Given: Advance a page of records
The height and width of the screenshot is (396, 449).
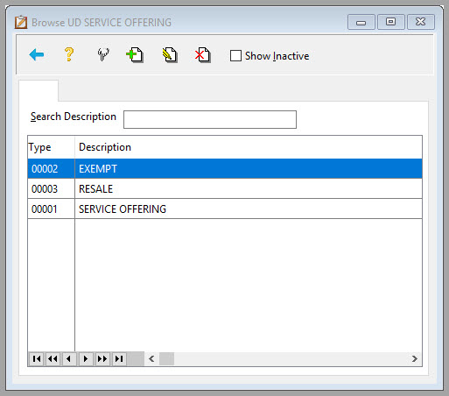Looking at the screenshot, I should [x=102, y=358].
